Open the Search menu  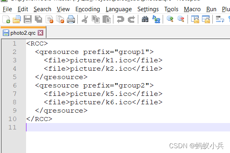[42, 9]
